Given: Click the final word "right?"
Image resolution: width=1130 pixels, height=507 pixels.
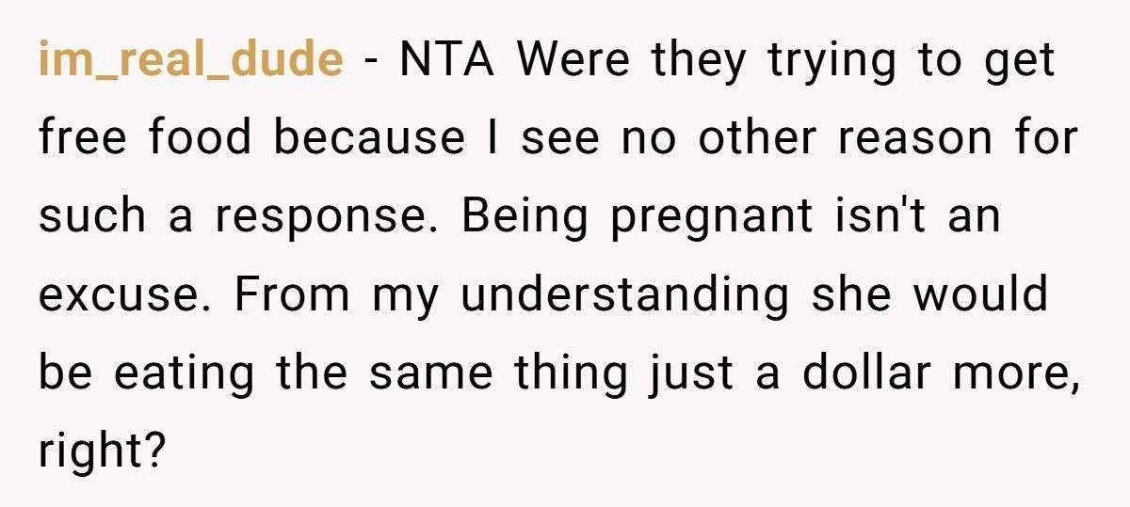Looking at the screenshot, I should pyautogui.click(x=103, y=452).
